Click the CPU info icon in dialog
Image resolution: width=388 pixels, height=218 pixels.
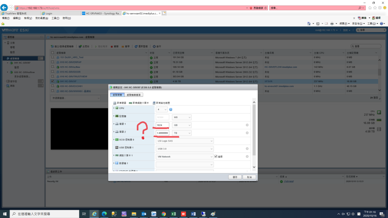(x=171, y=109)
